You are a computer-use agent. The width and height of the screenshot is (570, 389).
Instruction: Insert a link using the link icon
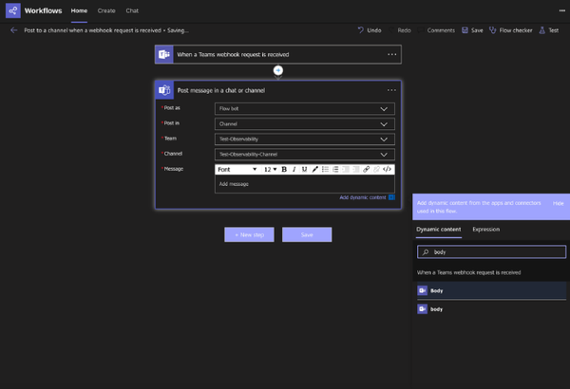pos(367,169)
